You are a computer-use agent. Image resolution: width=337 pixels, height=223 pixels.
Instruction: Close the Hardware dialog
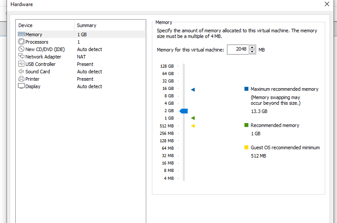point(327,4)
